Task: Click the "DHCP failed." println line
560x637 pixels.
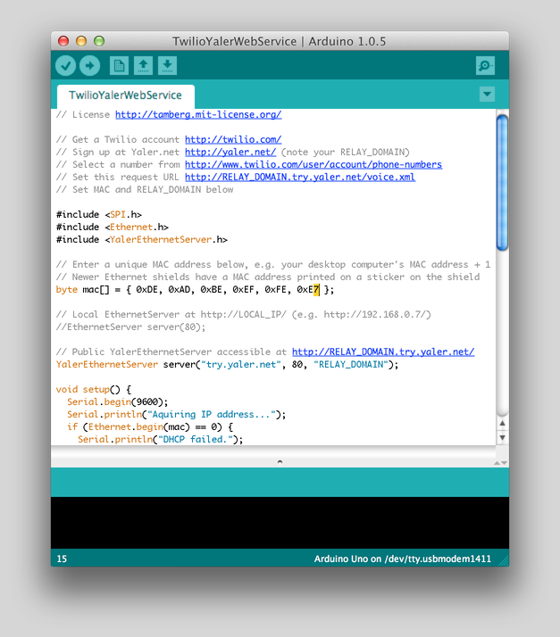Action: point(160,440)
